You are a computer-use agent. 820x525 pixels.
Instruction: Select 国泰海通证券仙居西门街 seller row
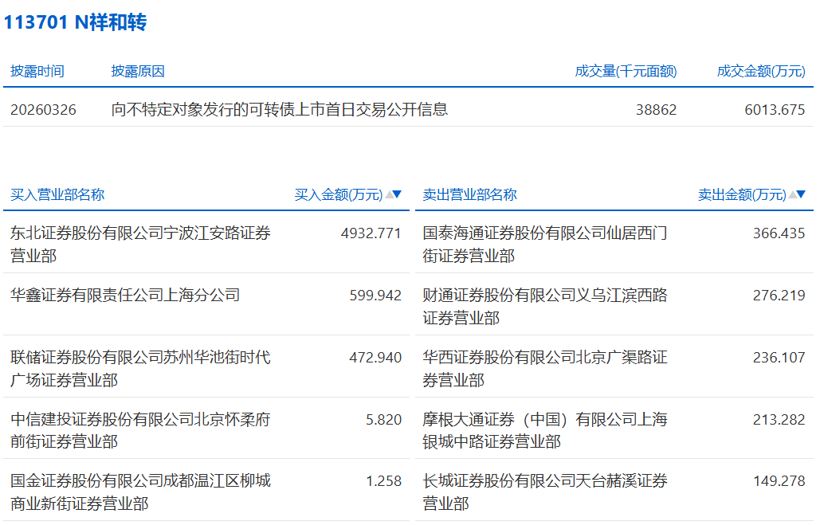[x=545, y=244]
